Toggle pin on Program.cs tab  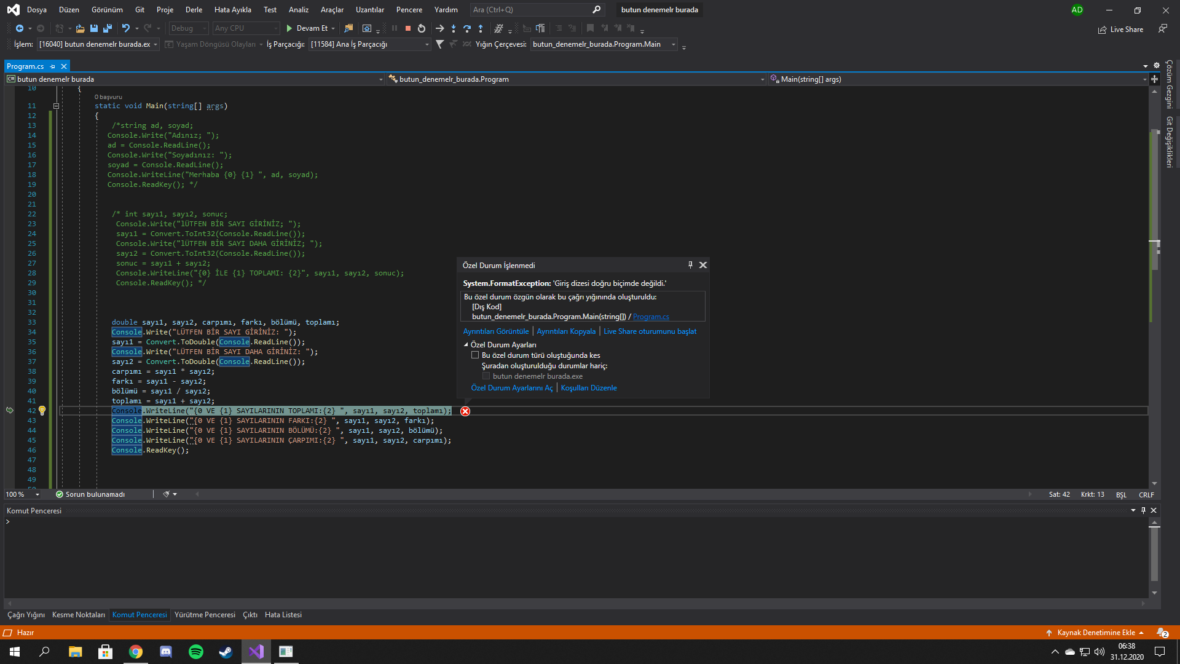tap(53, 66)
